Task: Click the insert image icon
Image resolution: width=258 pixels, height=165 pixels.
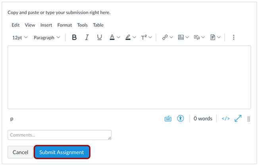Action: click(x=181, y=37)
